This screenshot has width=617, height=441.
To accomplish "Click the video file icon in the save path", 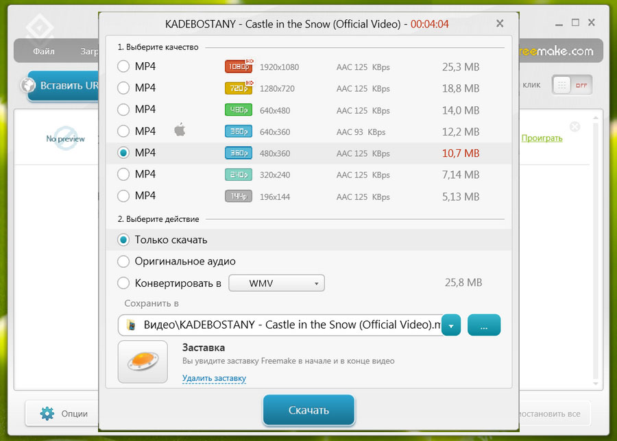I will (132, 325).
